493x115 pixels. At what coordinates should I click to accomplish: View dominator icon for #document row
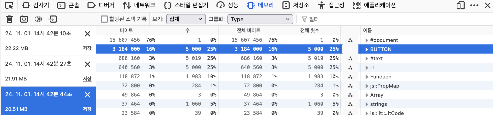350,40
